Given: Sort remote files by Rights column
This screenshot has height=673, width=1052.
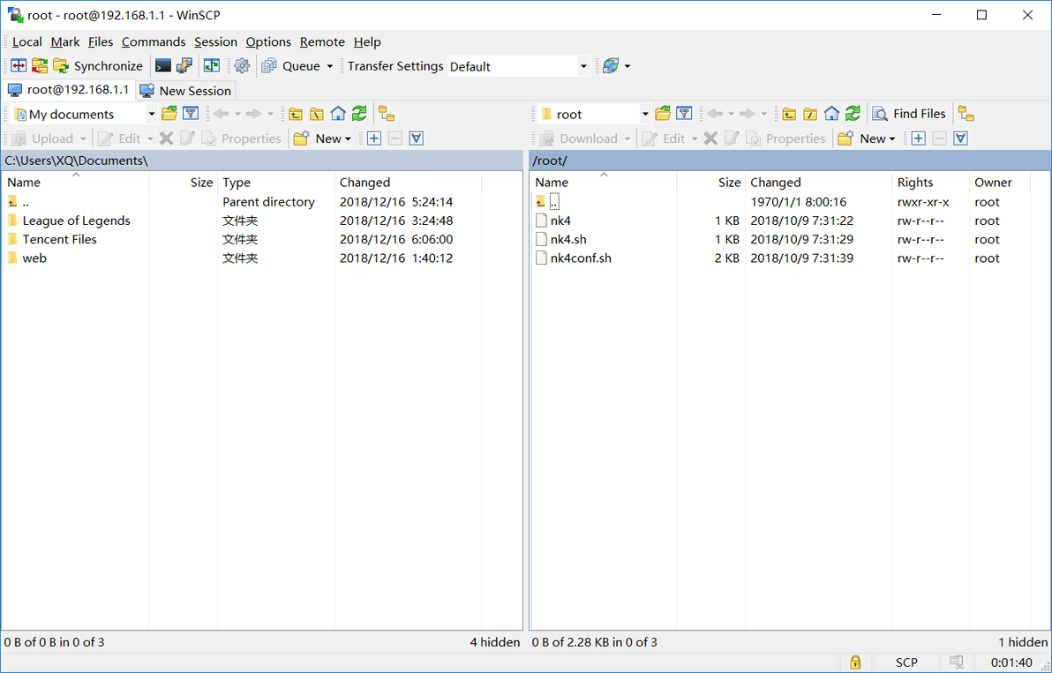Looking at the screenshot, I should point(915,183).
